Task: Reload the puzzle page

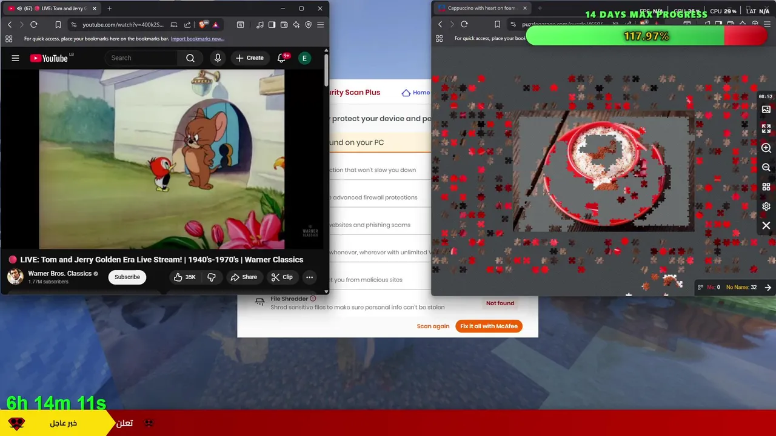Action: click(x=464, y=25)
